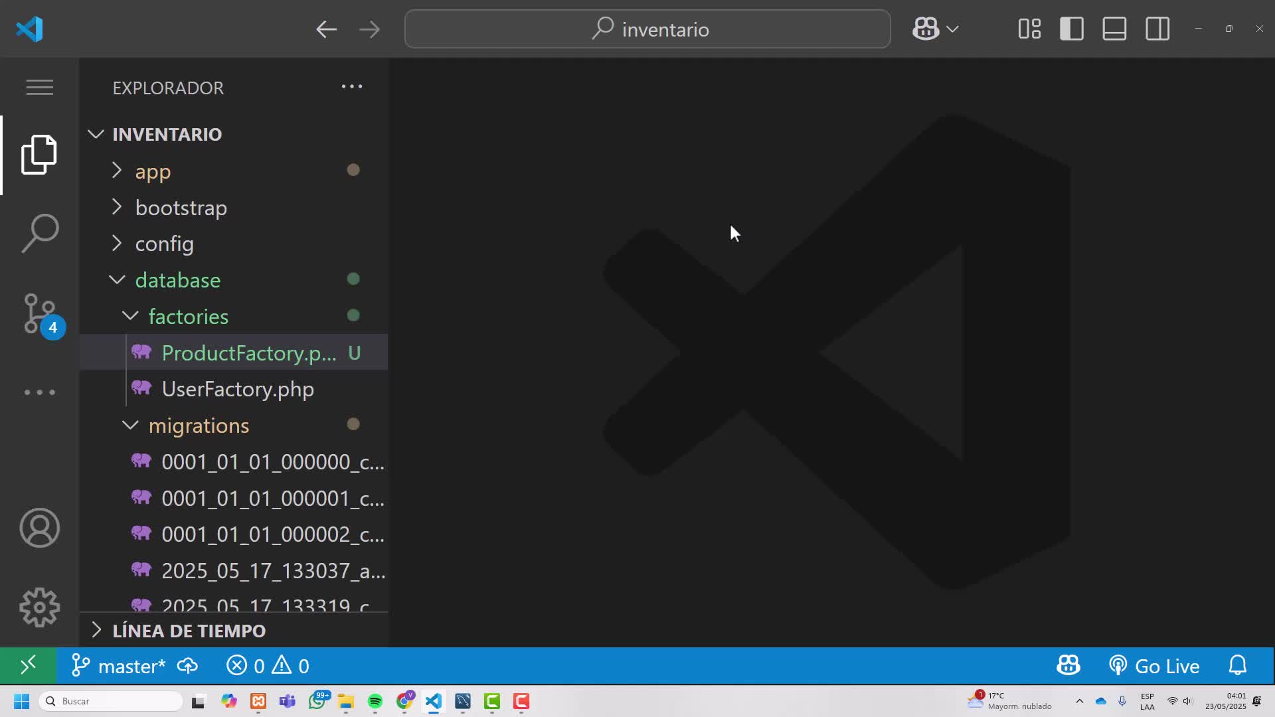
Task: Go forward with the right arrow
Action: 369,29
